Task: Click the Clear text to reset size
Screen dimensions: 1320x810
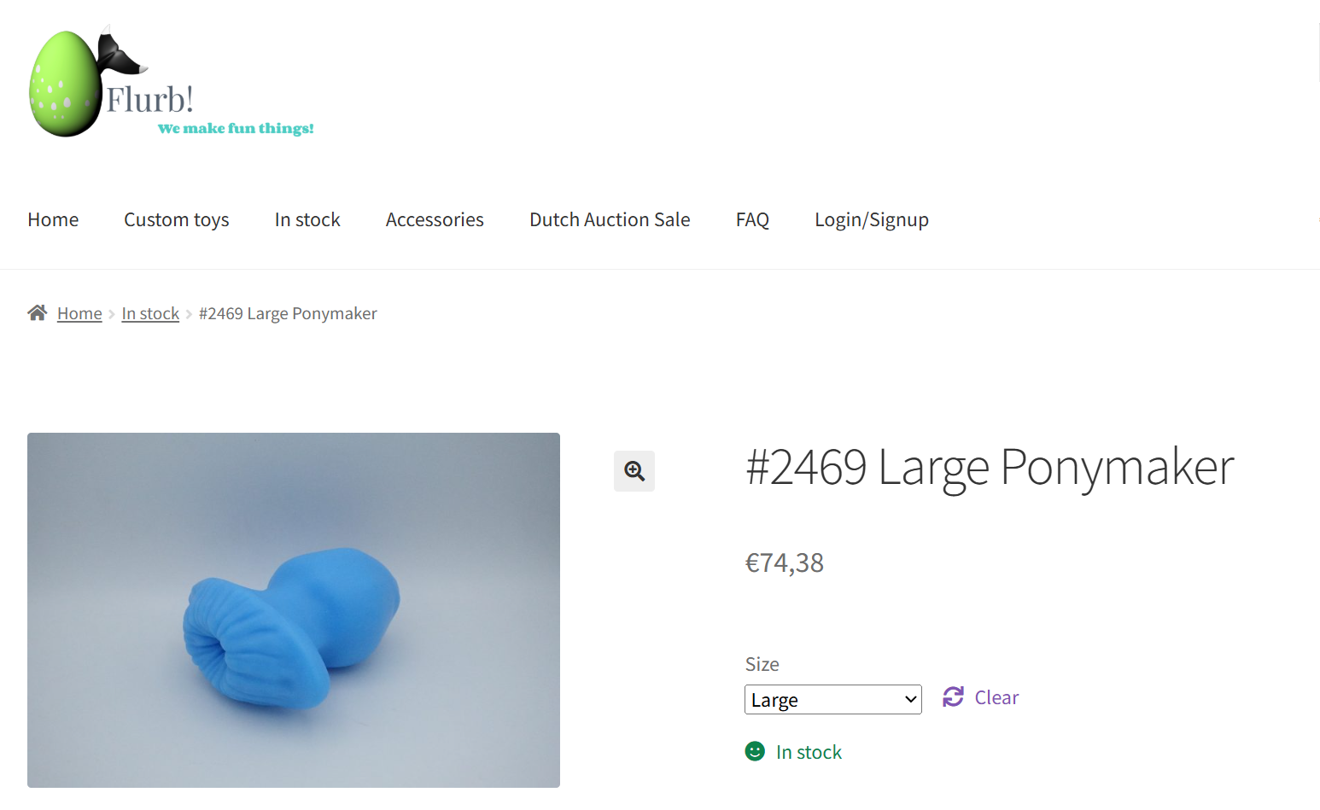Action: click(996, 697)
